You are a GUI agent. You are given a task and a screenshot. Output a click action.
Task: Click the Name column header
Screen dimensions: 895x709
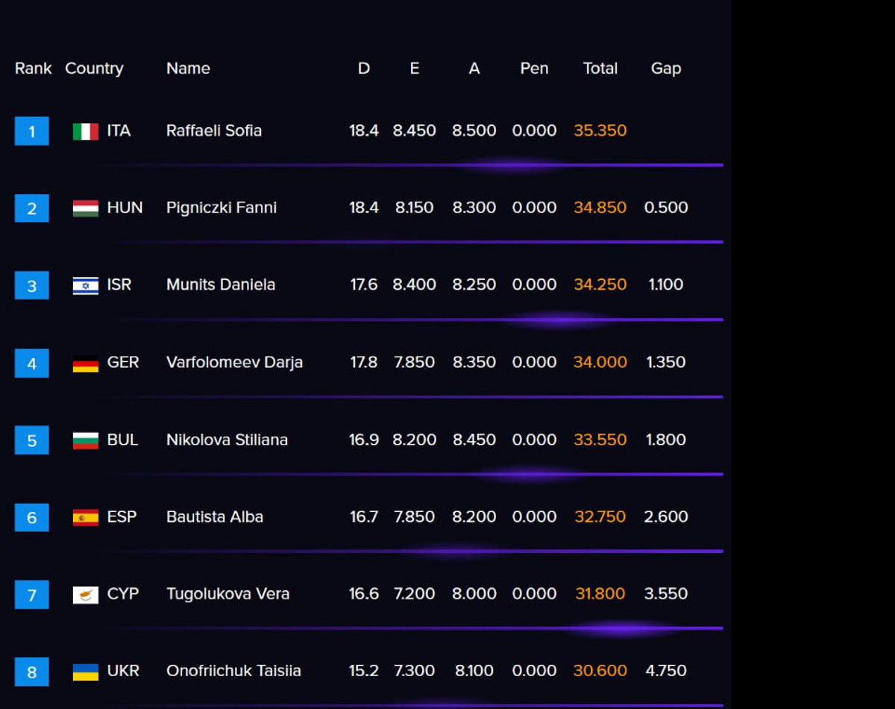tap(188, 69)
